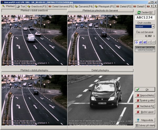Open Nápověda help with the question mark

(x=145, y=120)
